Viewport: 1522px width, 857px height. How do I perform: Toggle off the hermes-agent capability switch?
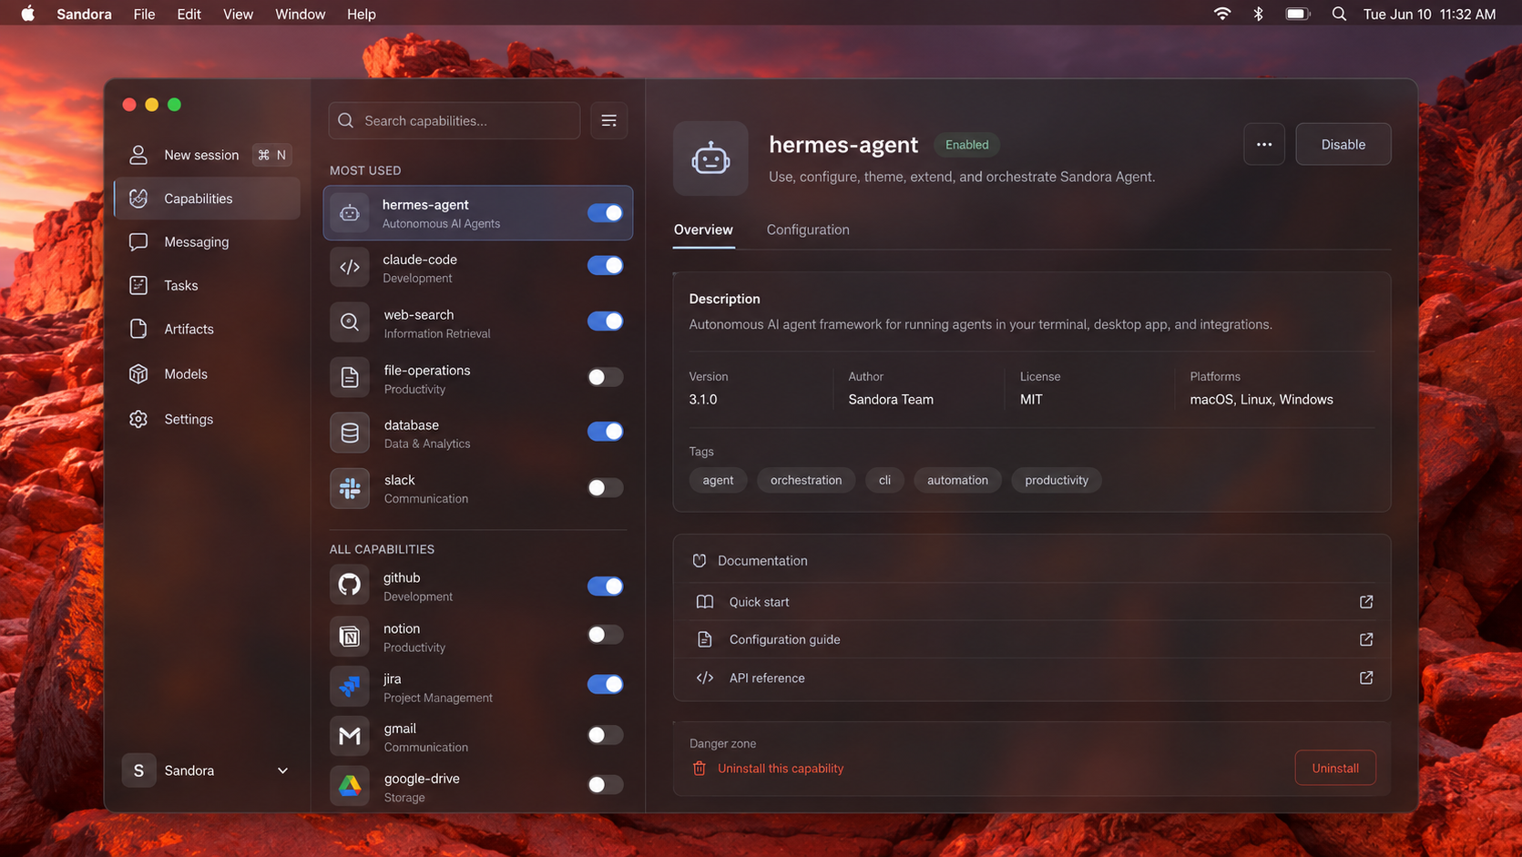pos(606,213)
